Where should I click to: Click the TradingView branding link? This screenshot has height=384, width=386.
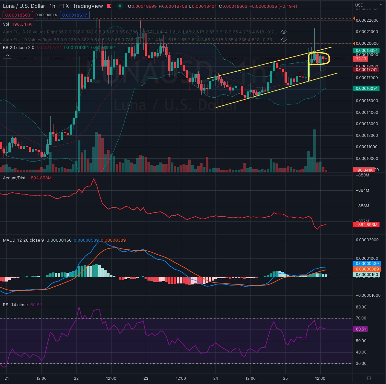[x=88, y=6]
